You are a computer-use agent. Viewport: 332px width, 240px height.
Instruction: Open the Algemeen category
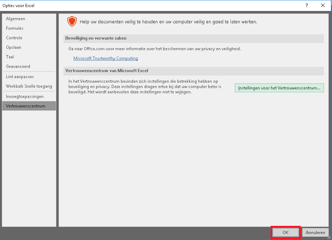pyautogui.click(x=16, y=19)
